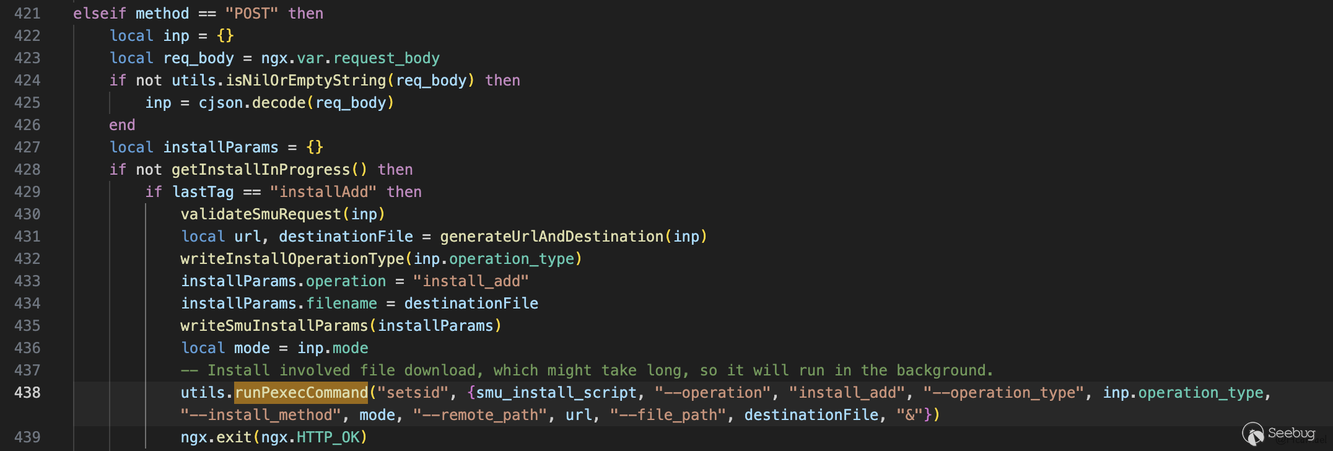Click the cjson.decode call
Screen dimensions: 1333x451
pos(251,103)
